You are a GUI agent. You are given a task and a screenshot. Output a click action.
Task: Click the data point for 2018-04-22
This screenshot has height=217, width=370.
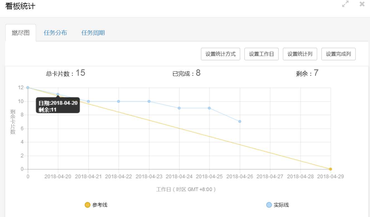pyautogui.click(x=119, y=101)
